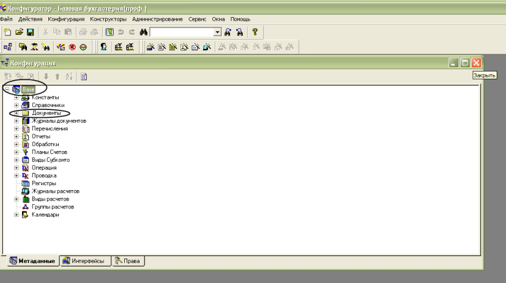Expand the Календари node
The width and height of the screenshot is (506, 283).
click(16, 215)
